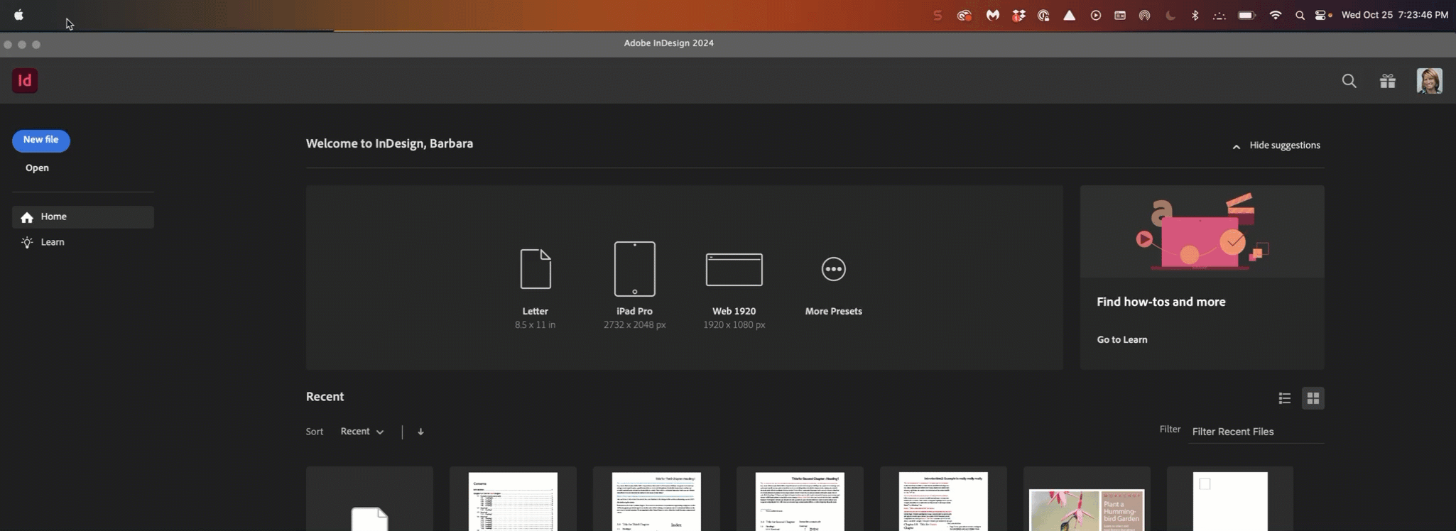This screenshot has width=1456, height=531.
Task: Choose the iPad Pro preset icon
Action: coord(634,269)
